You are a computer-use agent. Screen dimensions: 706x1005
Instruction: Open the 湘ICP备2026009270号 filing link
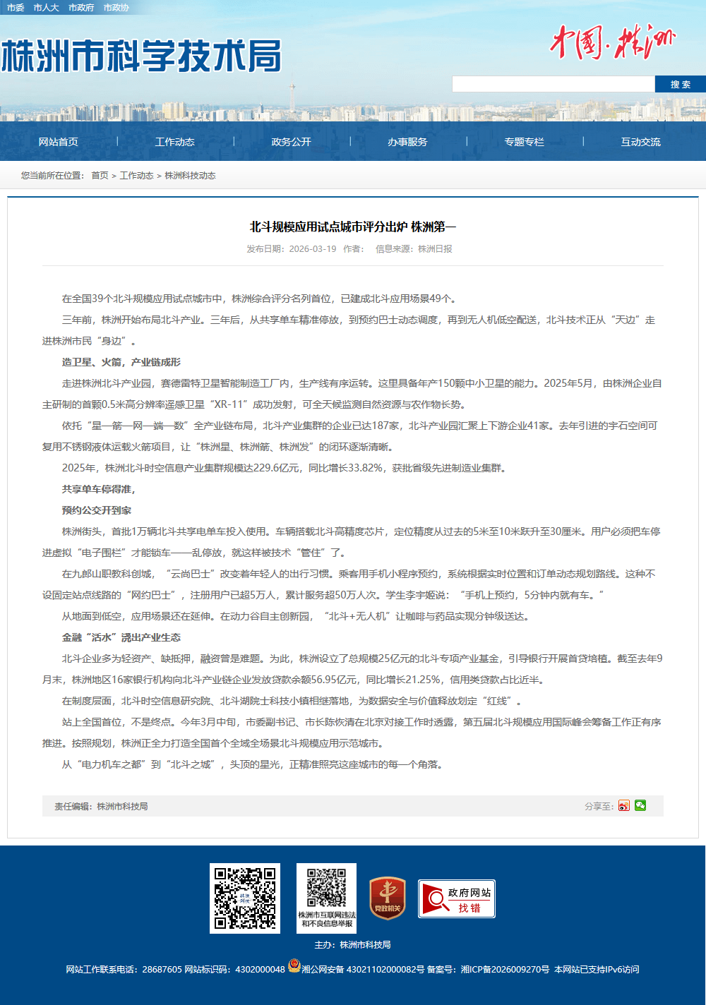pyautogui.click(x=505, y=970)
